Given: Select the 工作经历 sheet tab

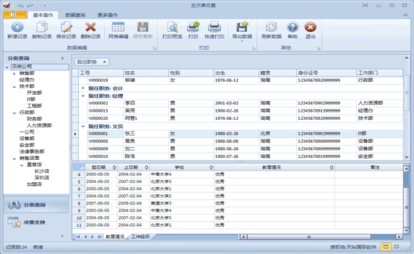Looking at the screenshot, I should coord(140,236).
